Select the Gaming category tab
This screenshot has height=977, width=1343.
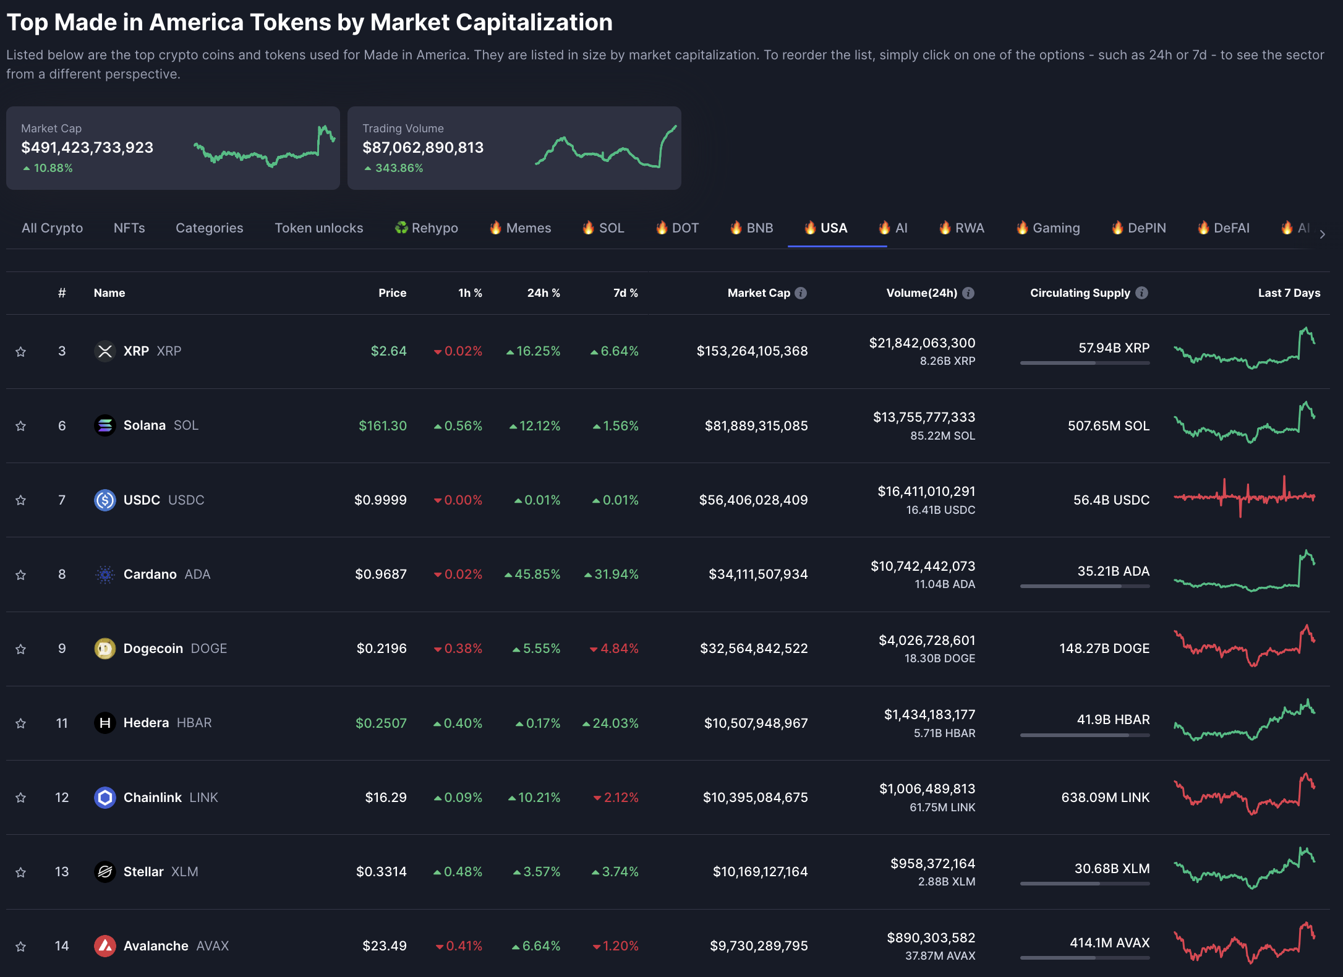1048,228
